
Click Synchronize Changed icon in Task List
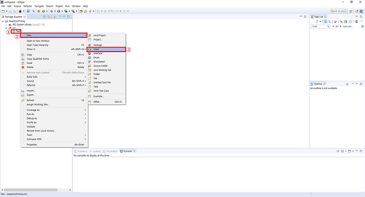356,21
